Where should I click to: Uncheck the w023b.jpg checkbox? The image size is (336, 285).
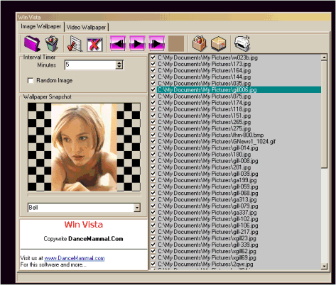tap(153, 57)
